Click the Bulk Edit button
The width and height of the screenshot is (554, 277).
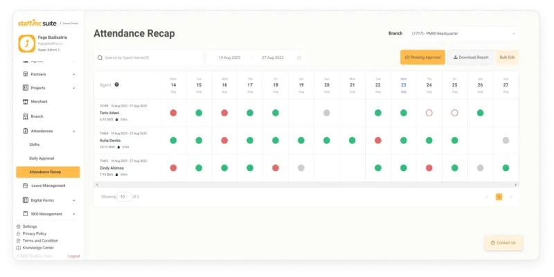tap(507, 57)
